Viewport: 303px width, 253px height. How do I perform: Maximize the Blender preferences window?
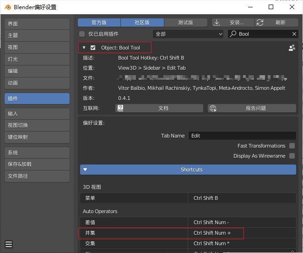click(271, 7)
